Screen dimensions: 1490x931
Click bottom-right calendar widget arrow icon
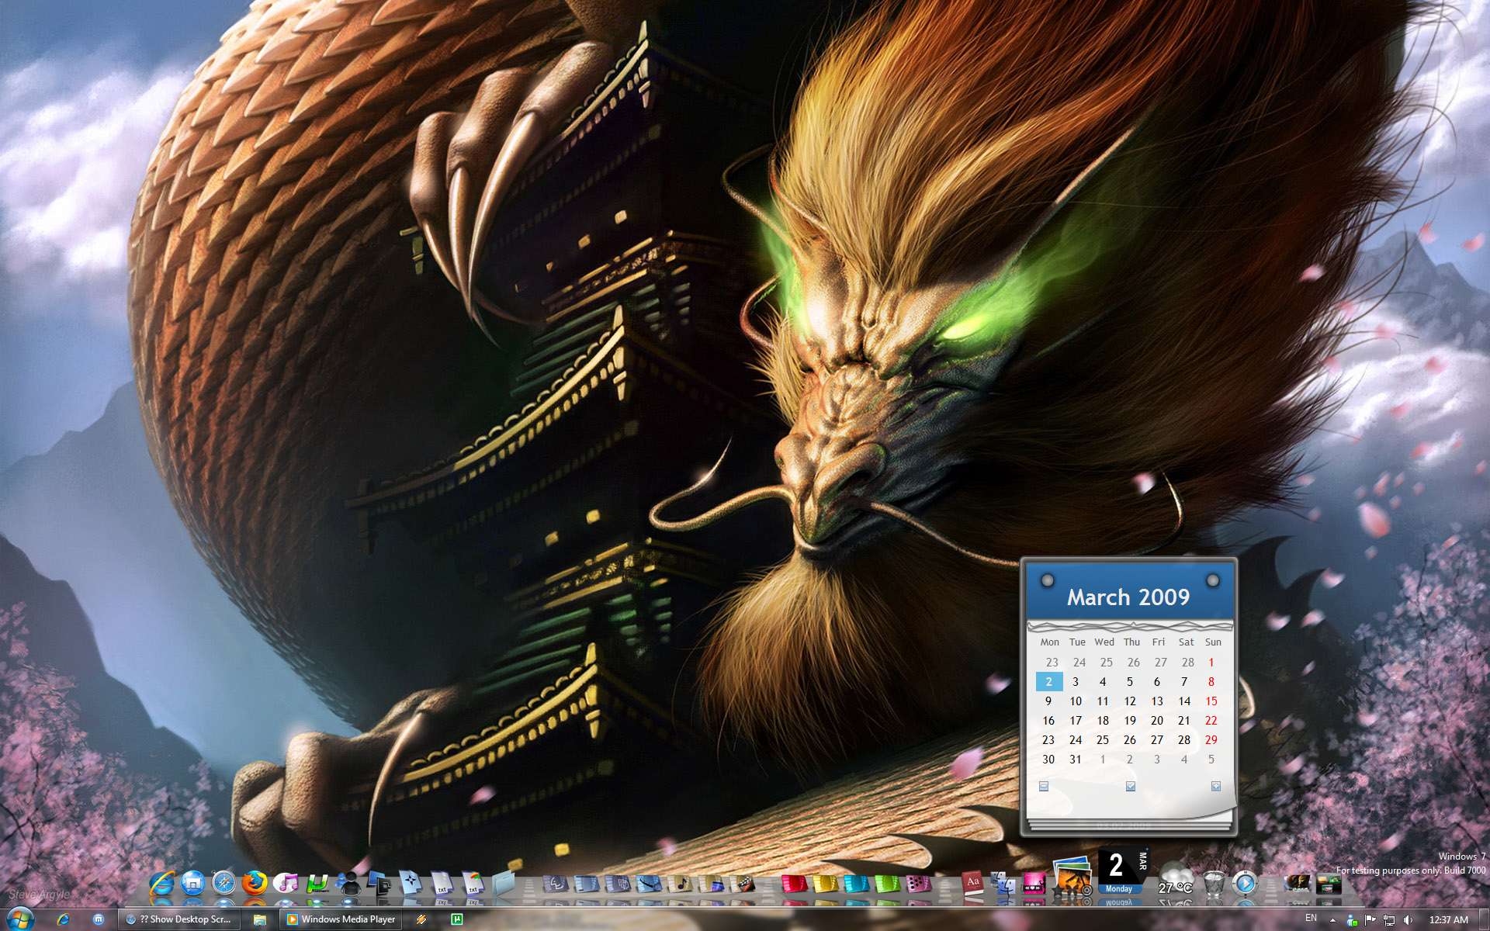[x=1215, y=786]
